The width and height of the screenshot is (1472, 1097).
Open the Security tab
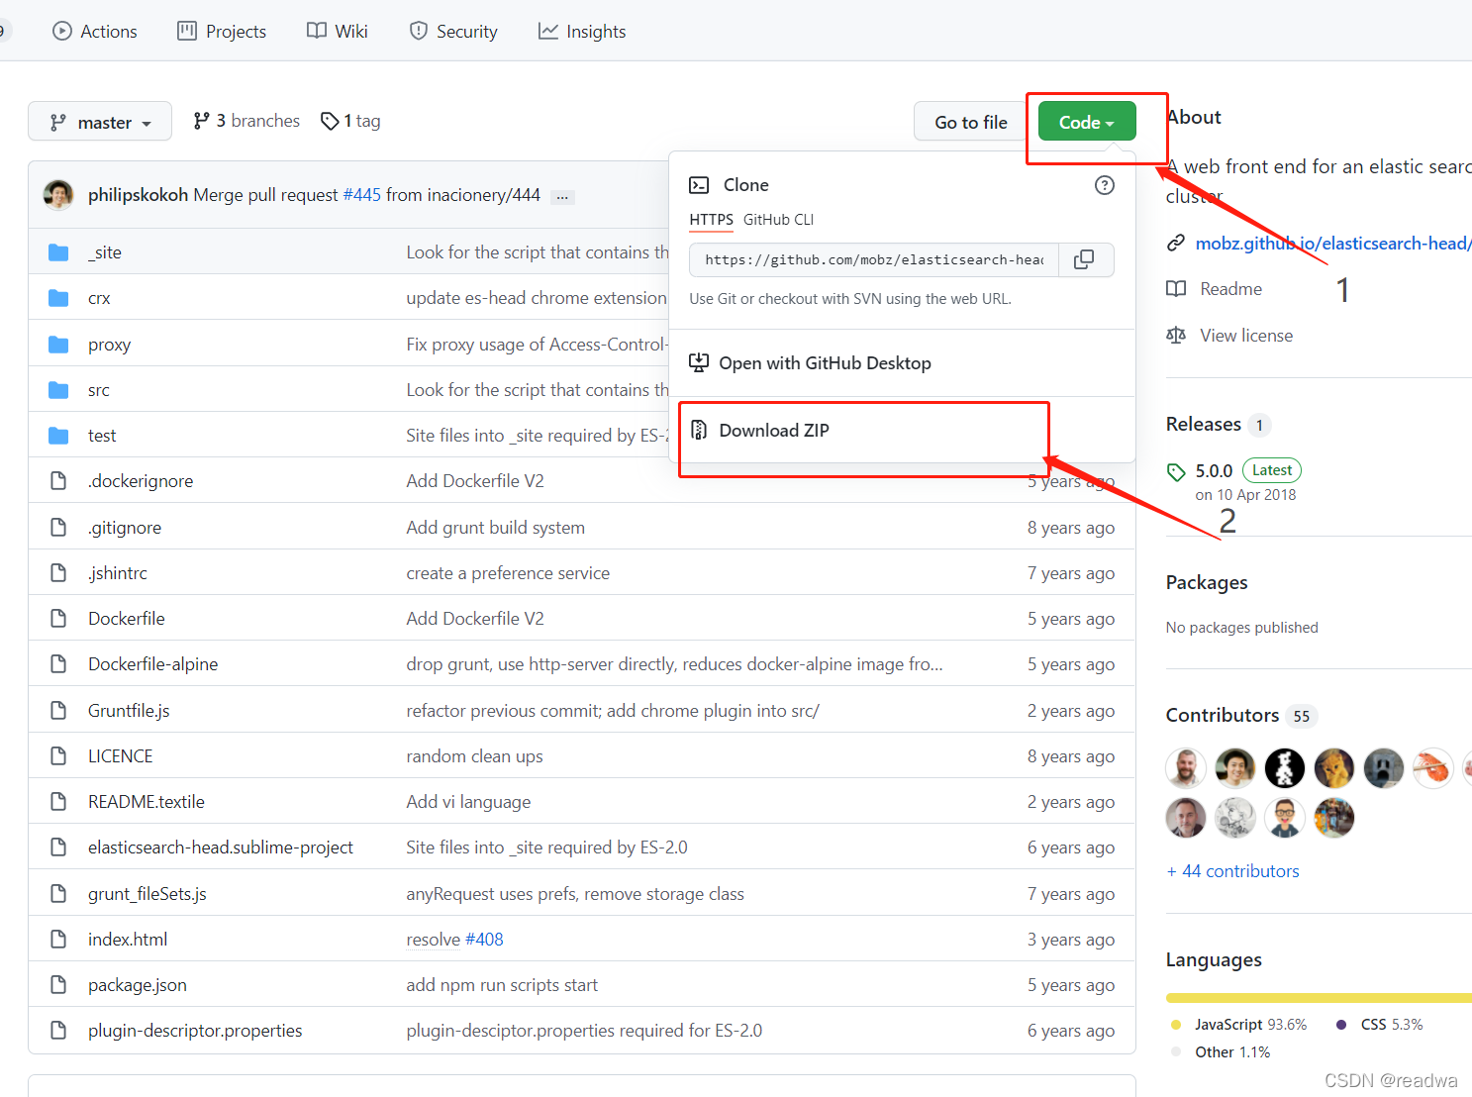click(453, 31)
